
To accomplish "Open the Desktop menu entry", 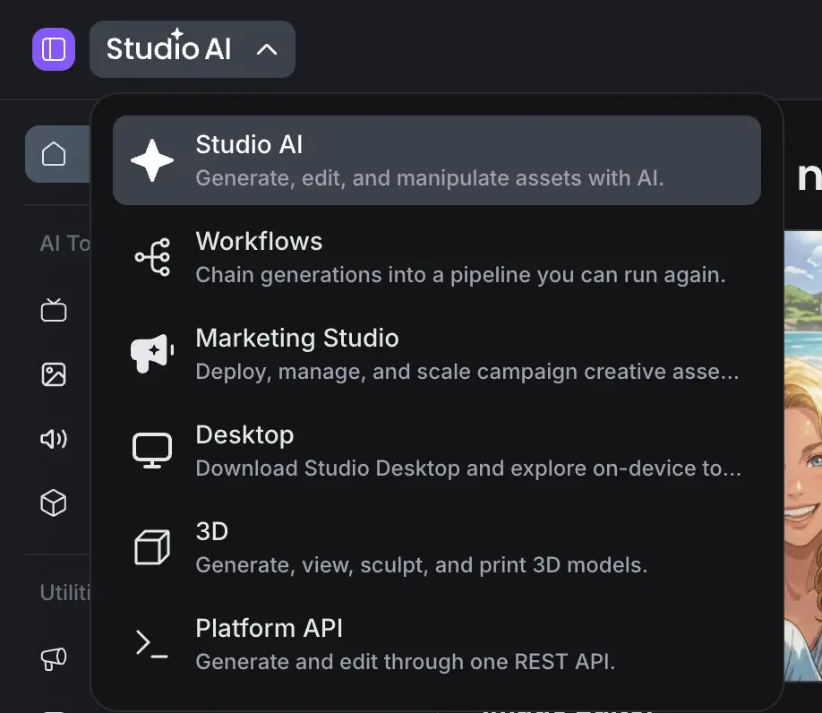I will click(x=437, y=451).
